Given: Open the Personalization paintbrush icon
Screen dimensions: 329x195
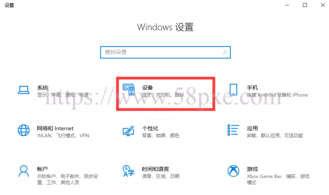Looking at the screenshot, I should click(128, 131).
